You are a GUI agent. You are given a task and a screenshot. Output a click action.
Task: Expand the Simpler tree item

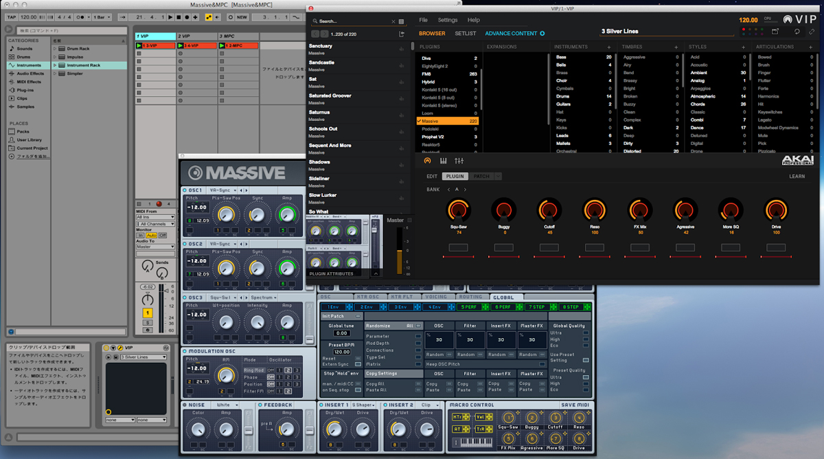click(x=56, y=74)
